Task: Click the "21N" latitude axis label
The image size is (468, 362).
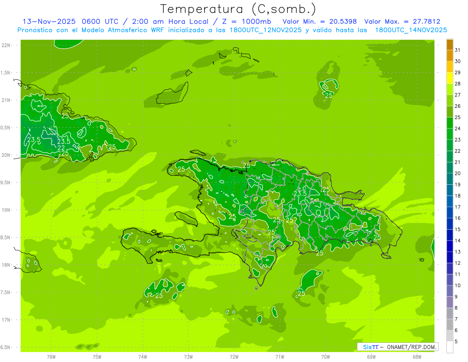Action: tap(6, 100)
